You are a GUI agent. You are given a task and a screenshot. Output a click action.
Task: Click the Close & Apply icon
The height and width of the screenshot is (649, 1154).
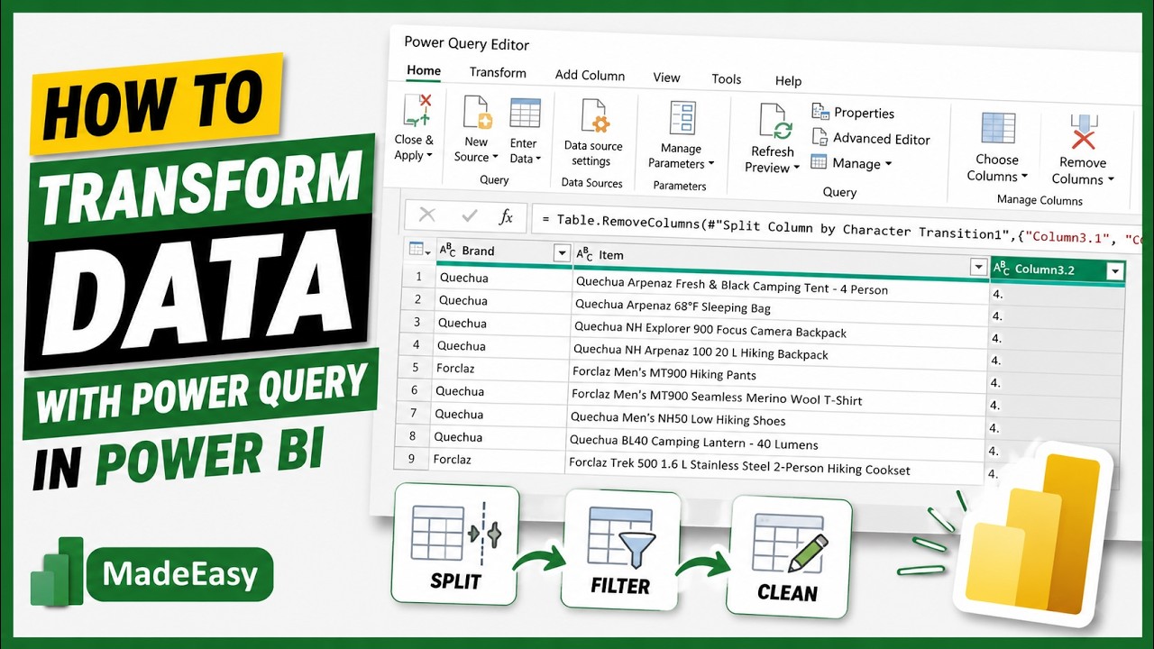[417, 111]
